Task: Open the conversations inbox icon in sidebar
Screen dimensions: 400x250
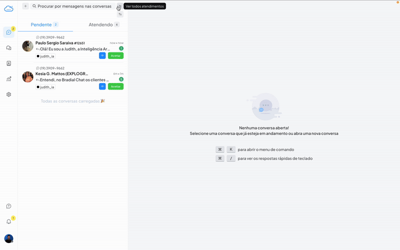Action: (8, 32)
